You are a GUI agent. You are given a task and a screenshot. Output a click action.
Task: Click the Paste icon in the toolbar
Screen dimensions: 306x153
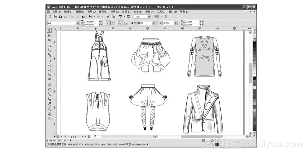(x=83, y=17)
